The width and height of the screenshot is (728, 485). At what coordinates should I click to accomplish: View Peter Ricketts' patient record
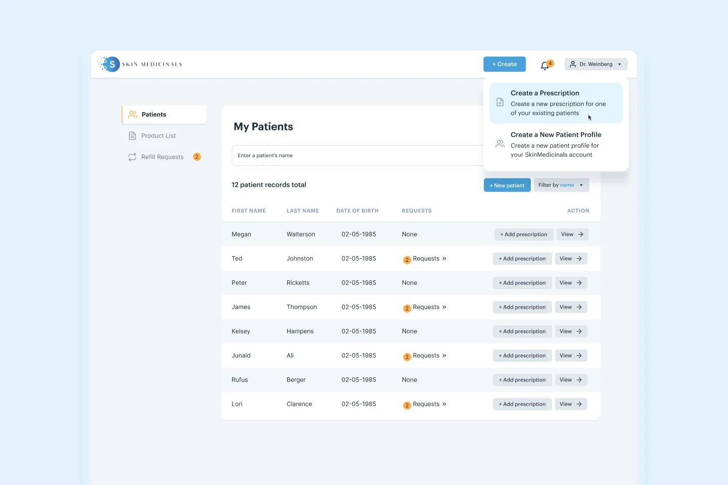[x=571, y=283]
